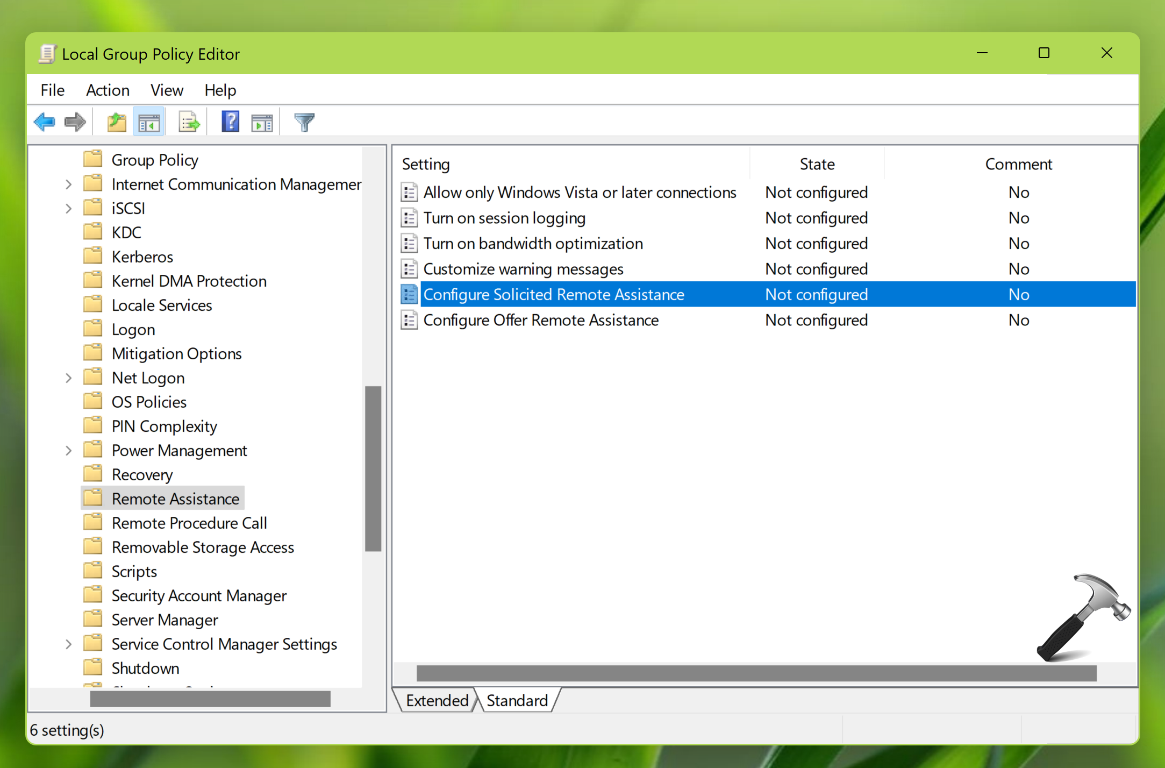Click the grayed Forward arrow icon

click(x=75, y=122)
